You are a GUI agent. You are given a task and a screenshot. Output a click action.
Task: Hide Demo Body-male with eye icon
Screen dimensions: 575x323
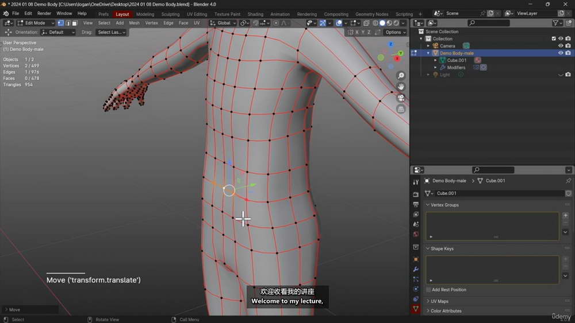click(560, 53)
